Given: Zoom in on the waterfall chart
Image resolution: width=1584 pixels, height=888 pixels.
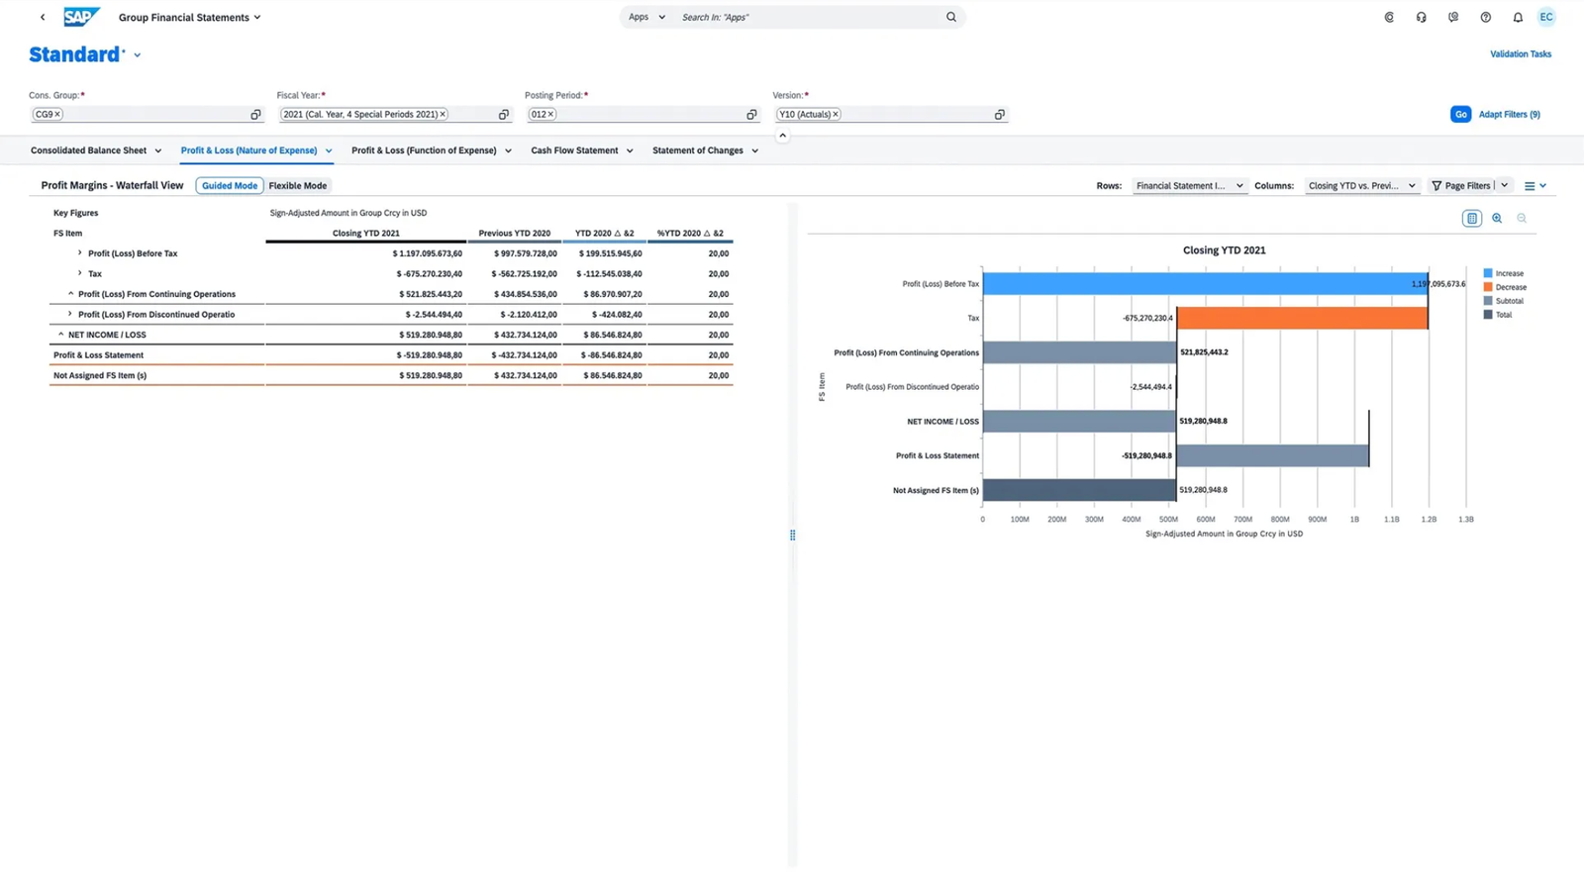Looking at the screenshot, I should click(x=1497, y=218).
